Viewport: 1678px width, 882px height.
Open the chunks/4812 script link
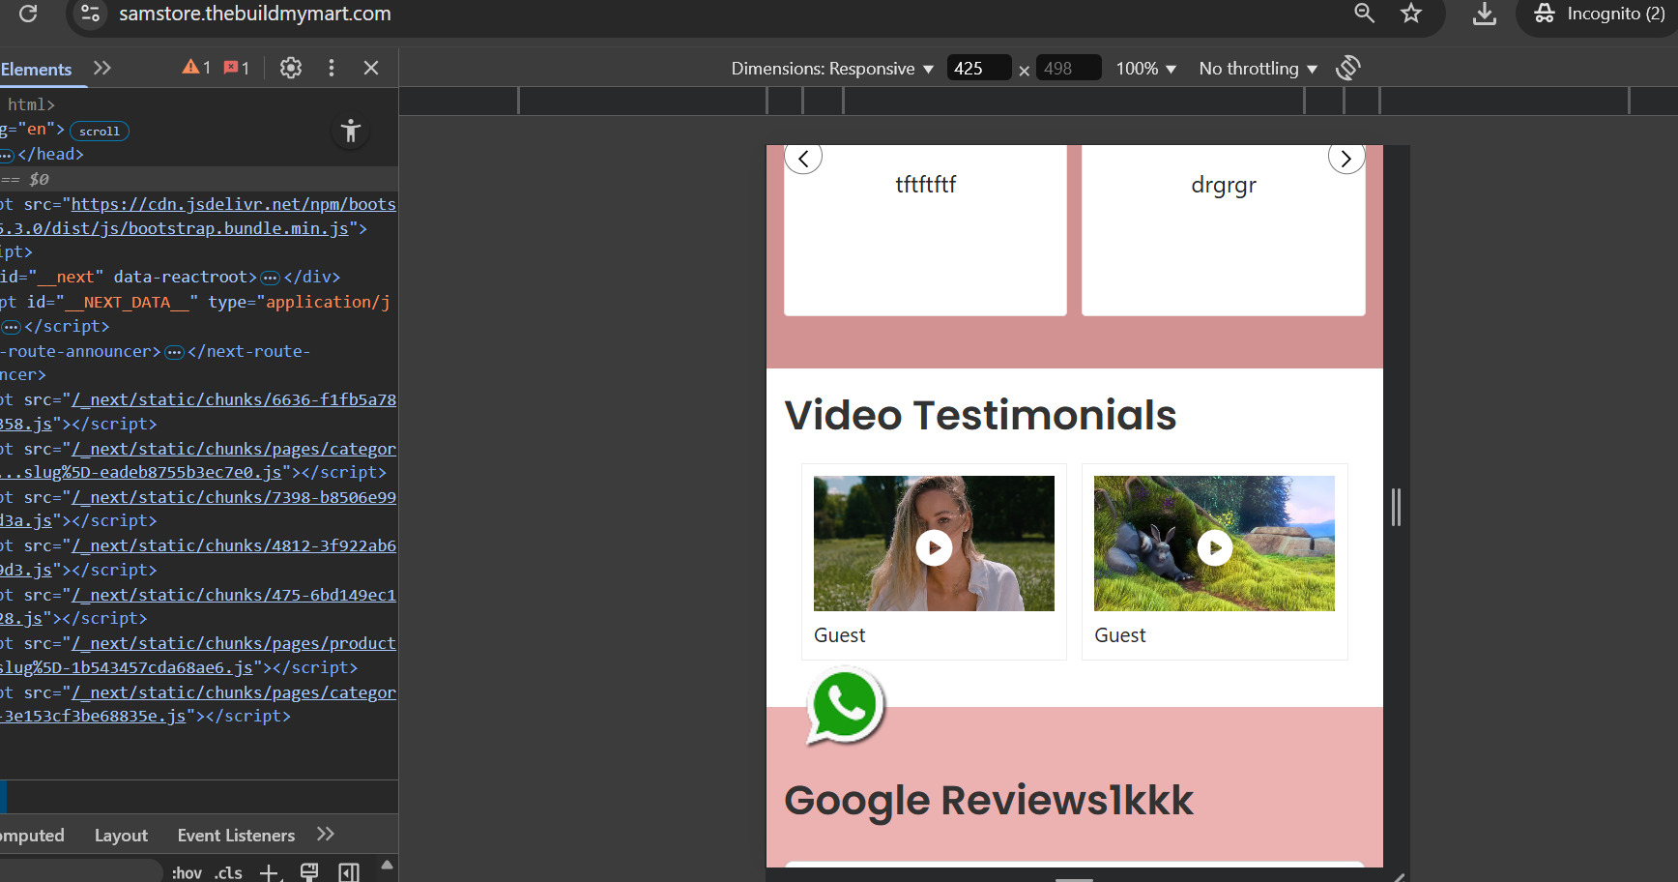[x=198, y=558]
